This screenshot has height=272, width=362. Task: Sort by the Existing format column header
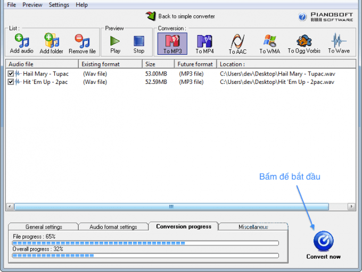tap(110, 64)
